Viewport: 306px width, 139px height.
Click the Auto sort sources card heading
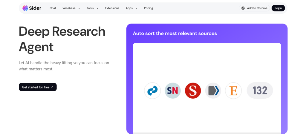coord(175,33)
